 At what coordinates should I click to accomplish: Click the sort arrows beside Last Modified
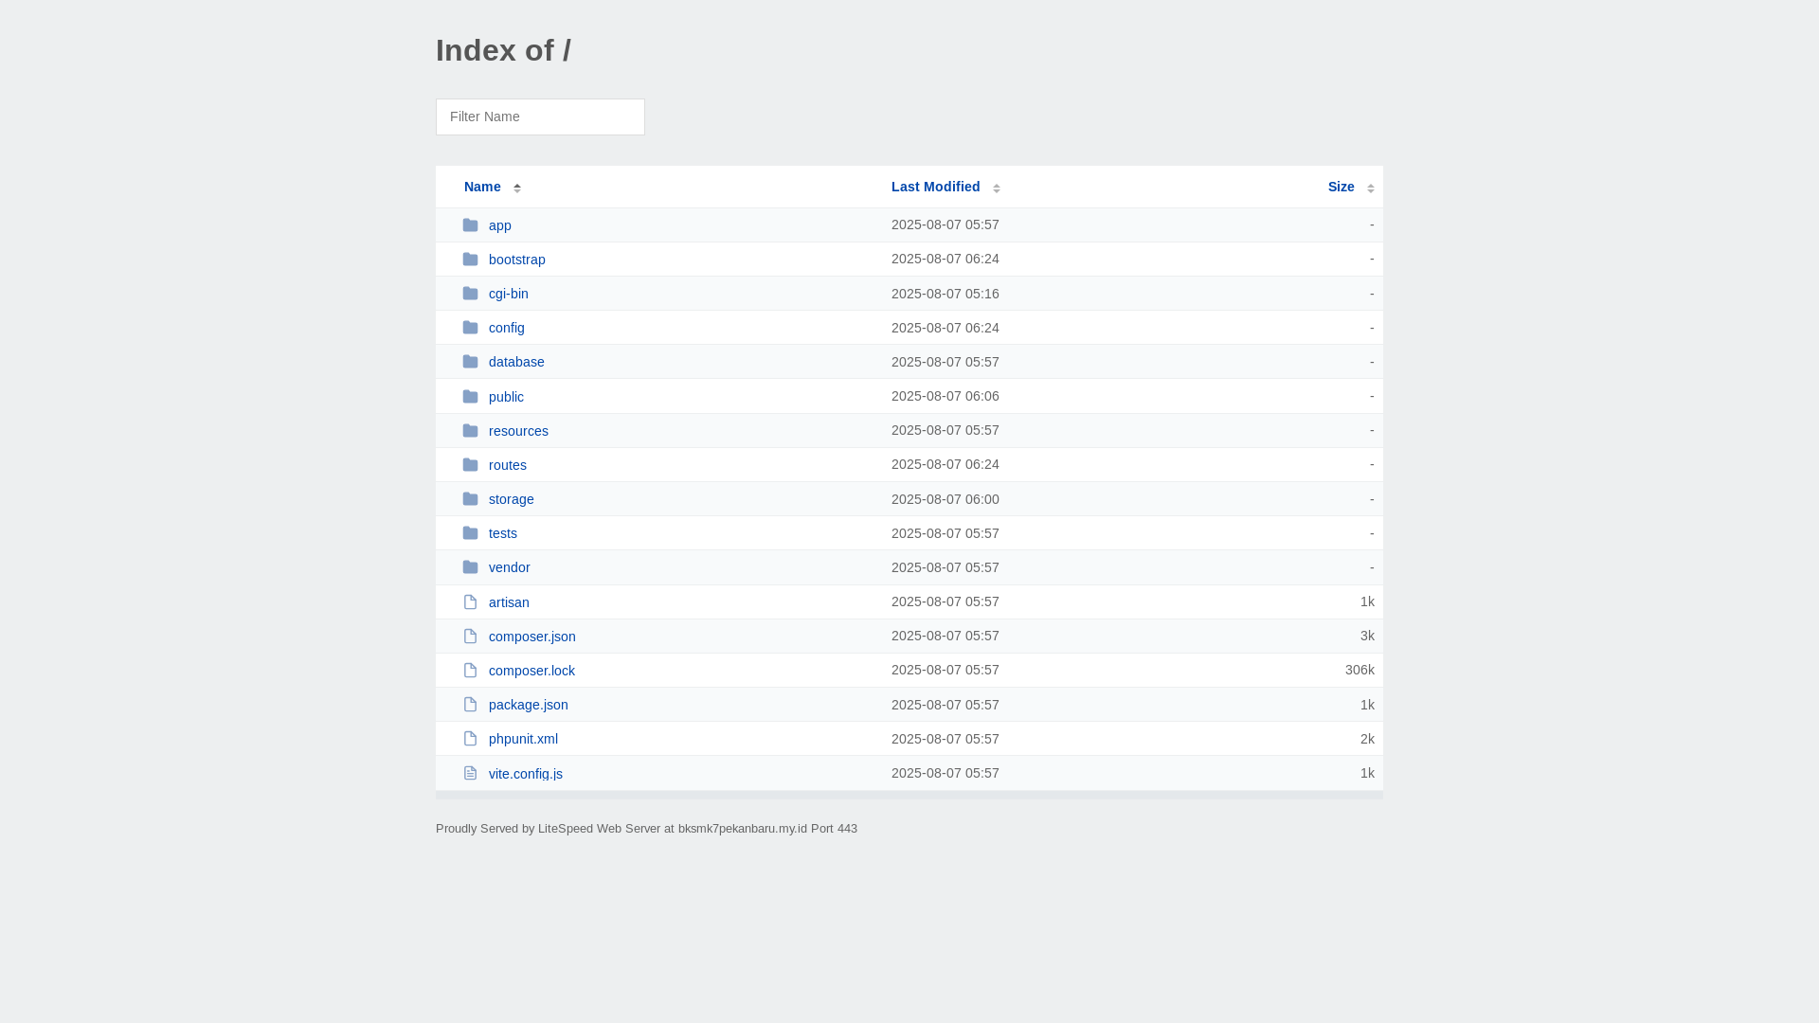click(x=997, y=188)
